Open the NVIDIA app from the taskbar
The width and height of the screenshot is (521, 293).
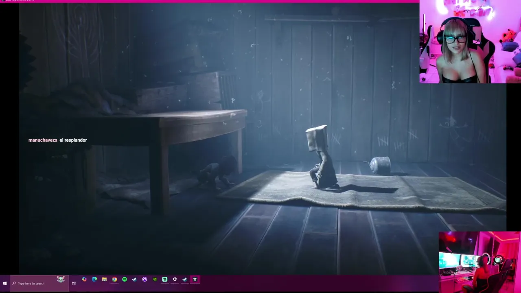click(155, 280)
